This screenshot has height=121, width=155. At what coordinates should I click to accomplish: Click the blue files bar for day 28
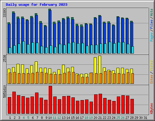tap(132, 34)
